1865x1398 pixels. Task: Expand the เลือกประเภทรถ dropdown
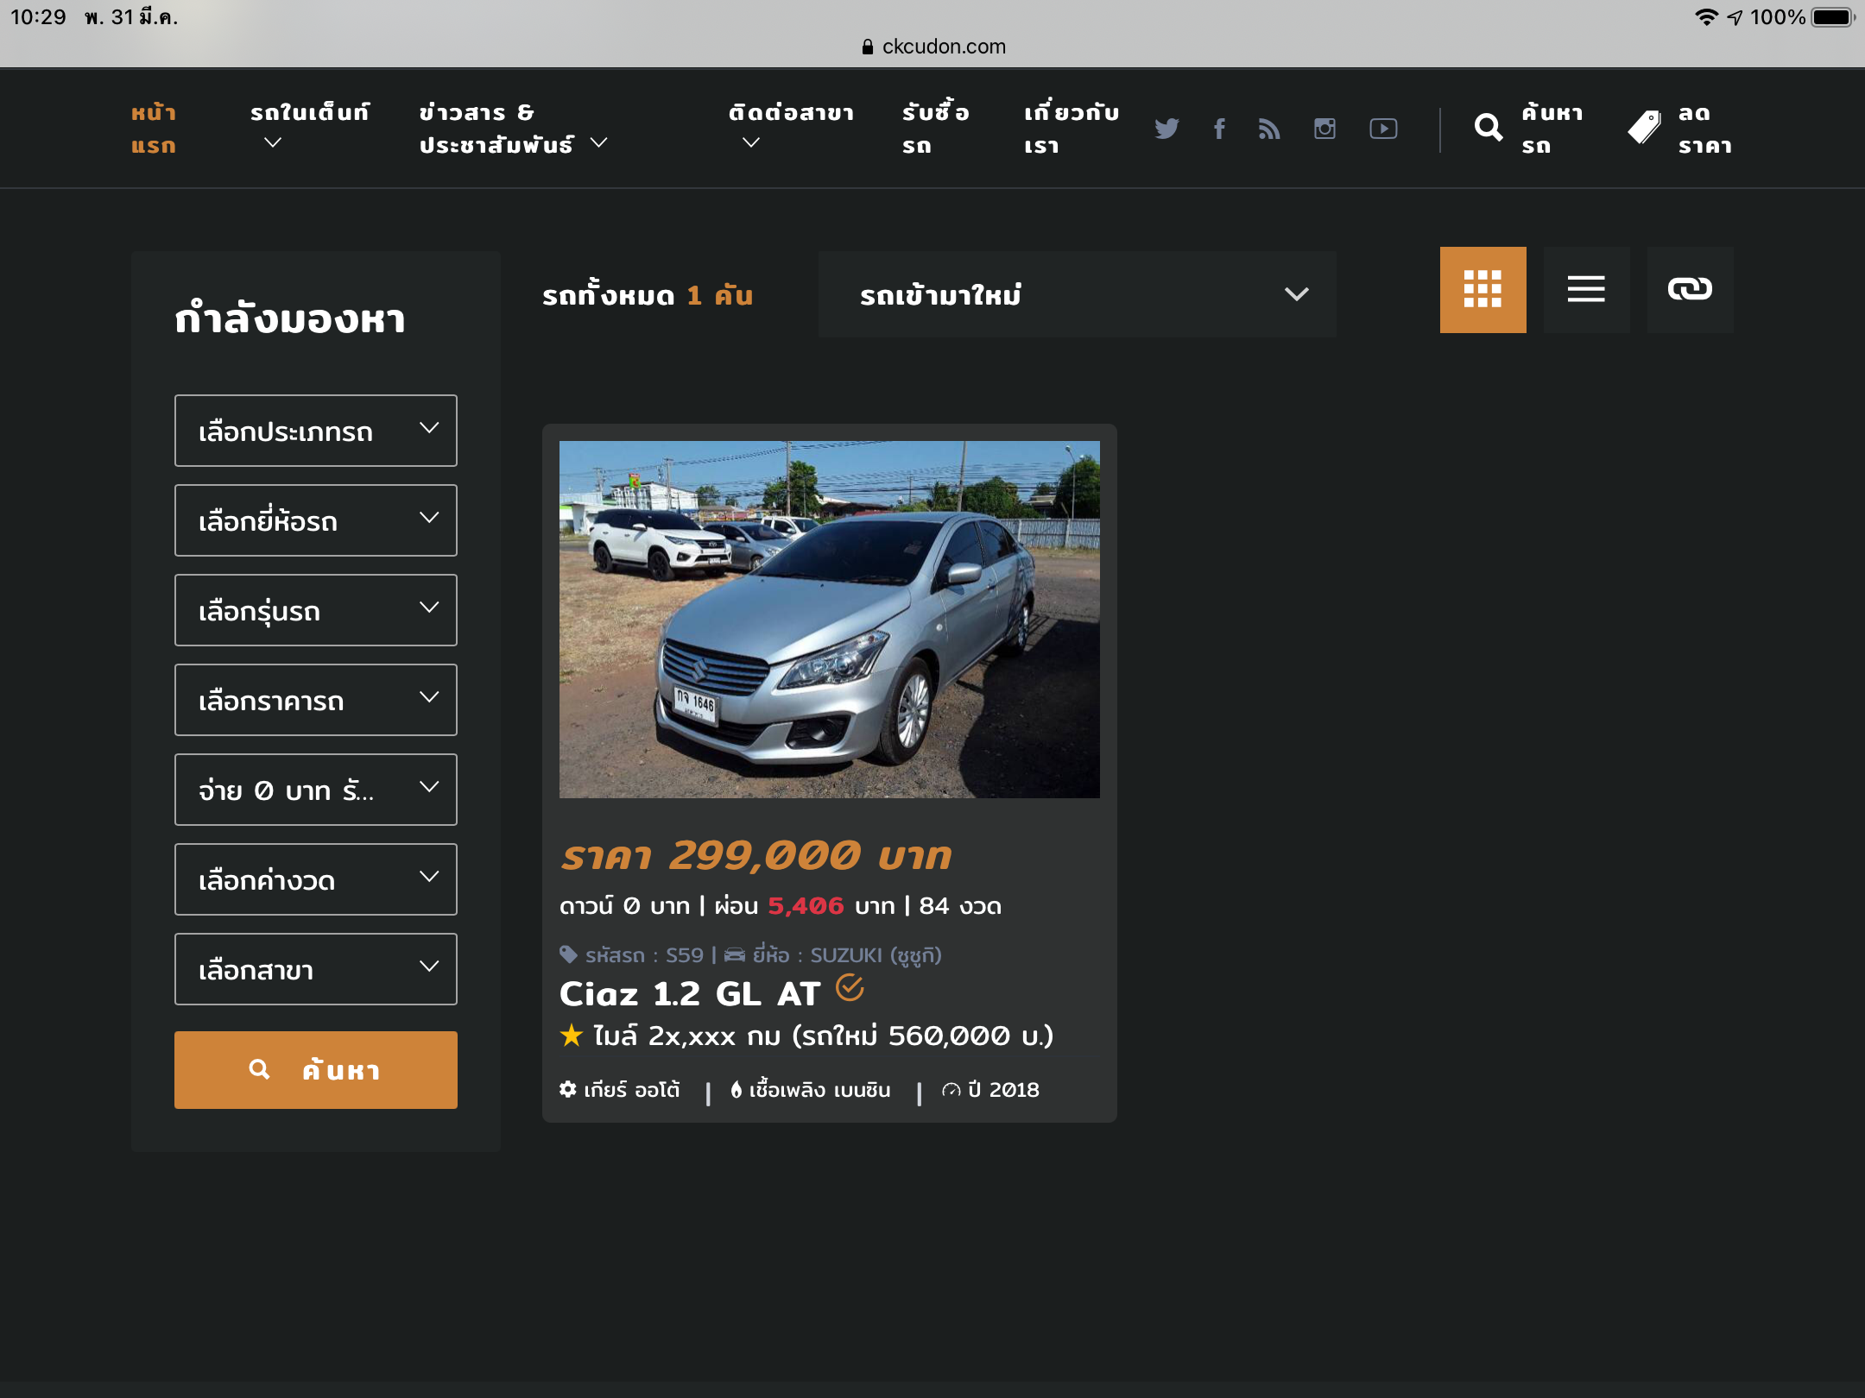click(315, 431)
